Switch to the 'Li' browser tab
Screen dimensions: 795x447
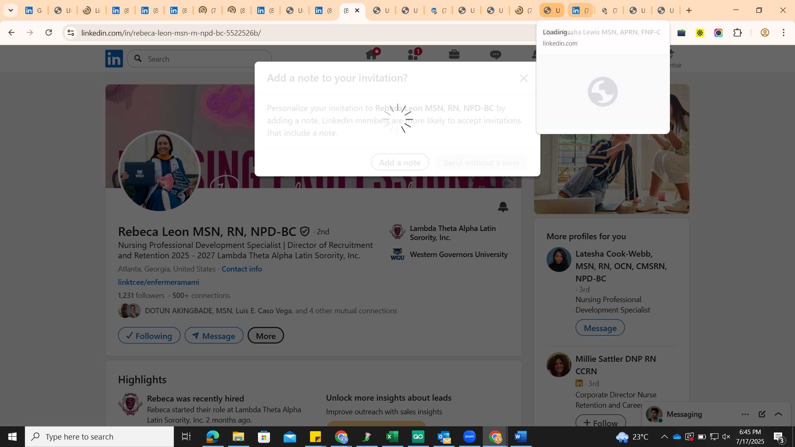[92, 10]
